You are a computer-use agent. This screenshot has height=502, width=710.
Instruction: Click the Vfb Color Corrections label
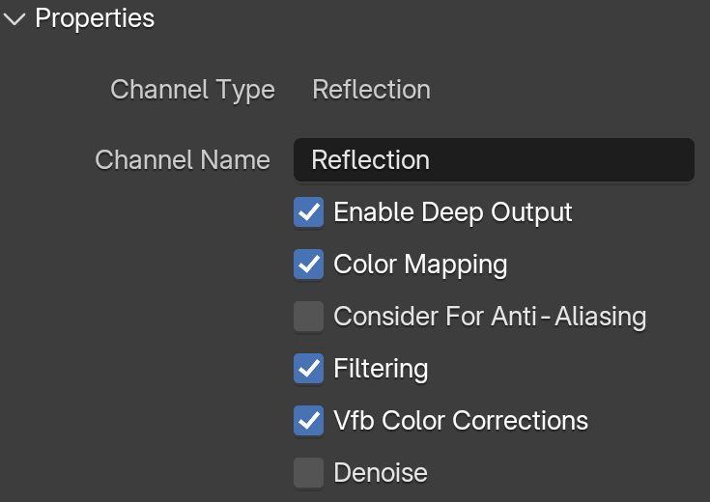[x=461, y=421]
